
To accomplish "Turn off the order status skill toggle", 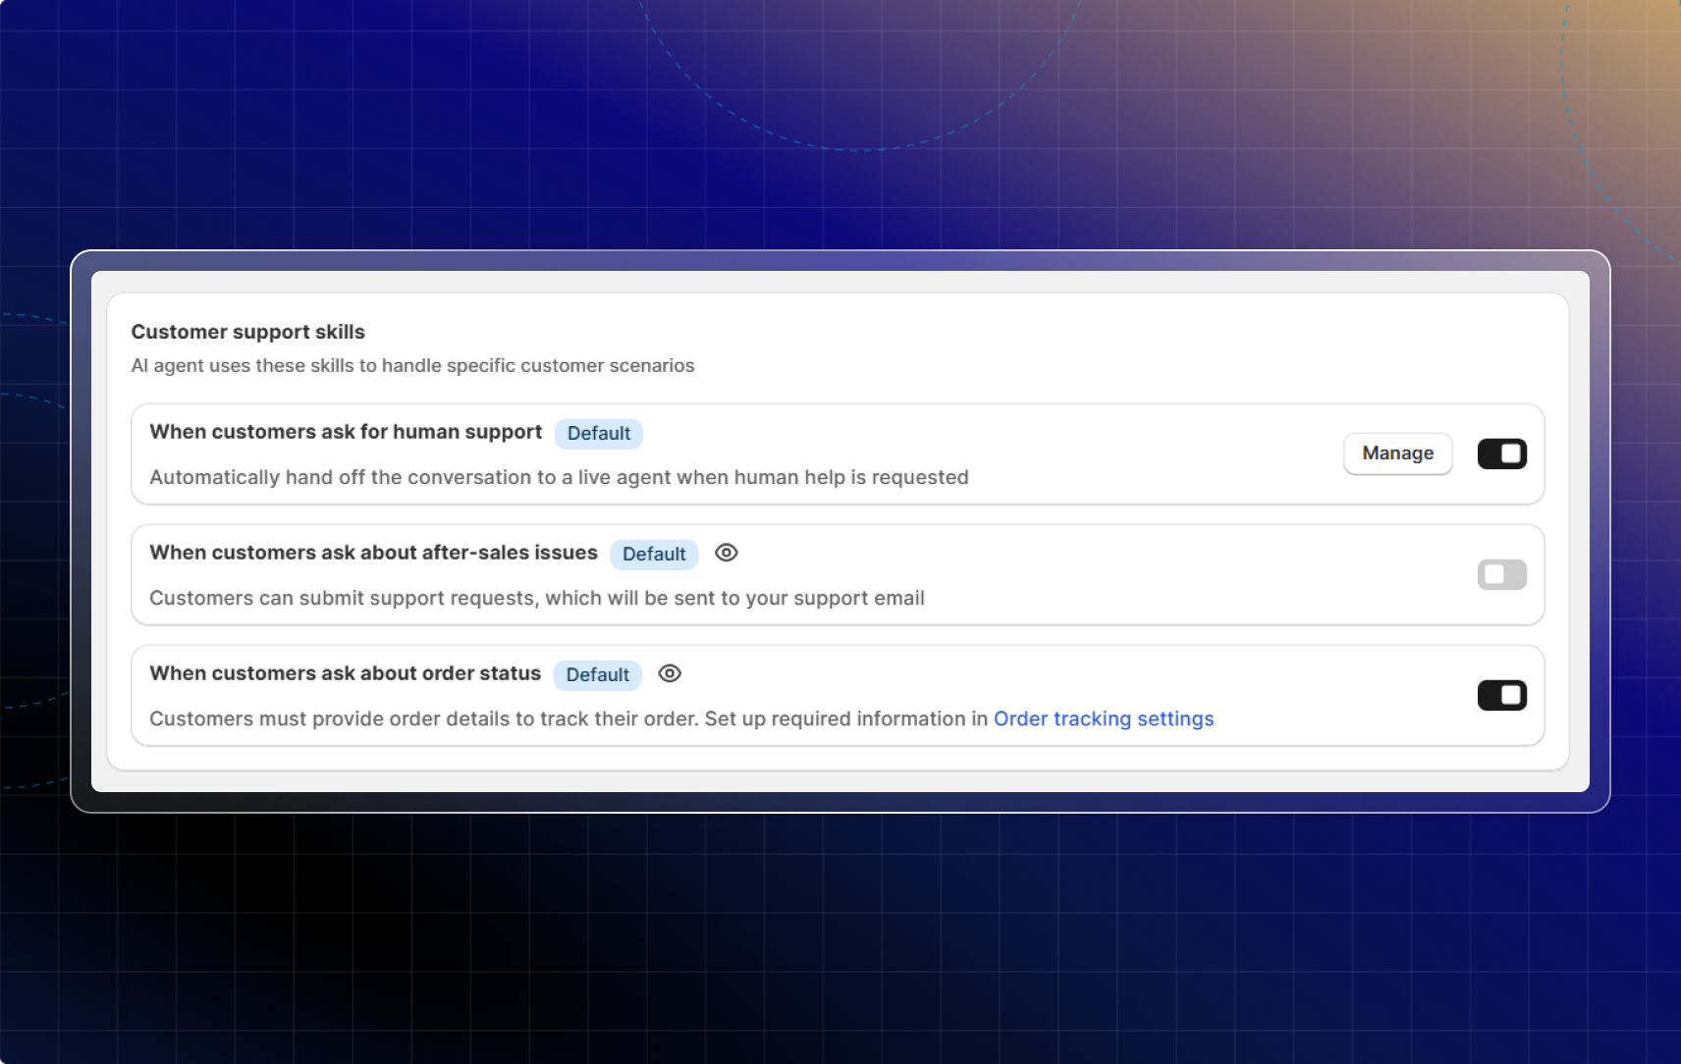I will (x=1501, y=695).
